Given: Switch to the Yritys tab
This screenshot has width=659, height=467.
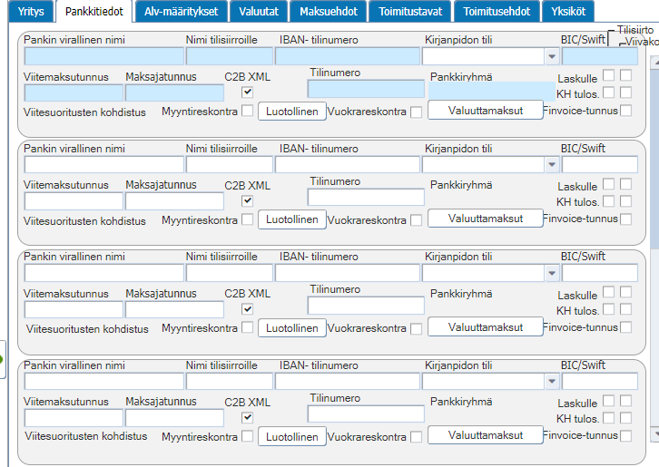Looking at the screenshot, I should pyautogui.click(x=31, y=12).
